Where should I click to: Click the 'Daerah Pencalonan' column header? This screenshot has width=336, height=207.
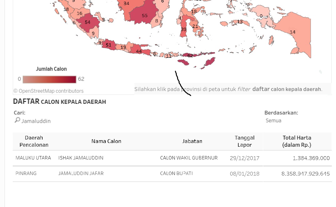tap(34, 141)
